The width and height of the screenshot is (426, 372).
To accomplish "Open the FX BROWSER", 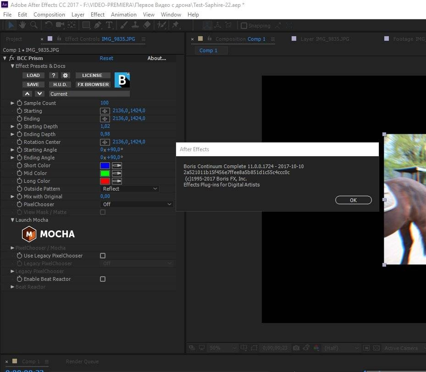I will coord(93,85).
